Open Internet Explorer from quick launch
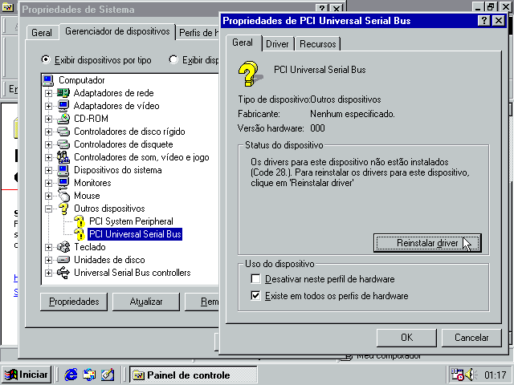 click(71, 375)
